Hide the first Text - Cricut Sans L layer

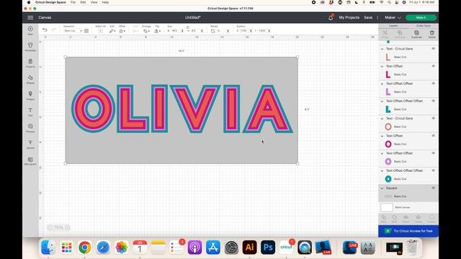point(434,49)
